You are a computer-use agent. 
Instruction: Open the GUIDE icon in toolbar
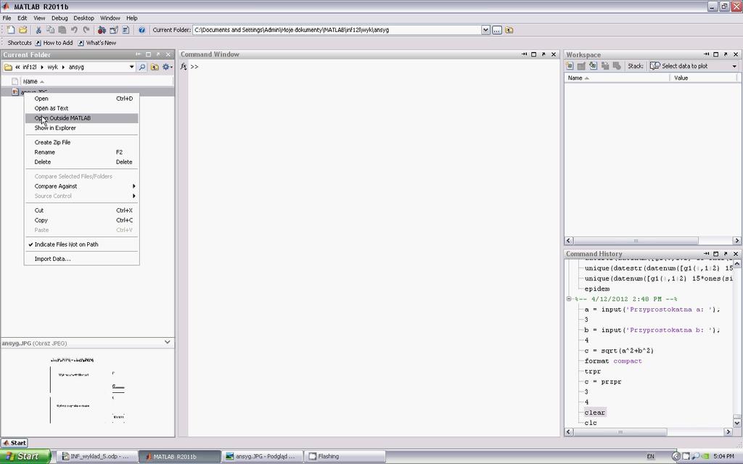tap(114, 30)
